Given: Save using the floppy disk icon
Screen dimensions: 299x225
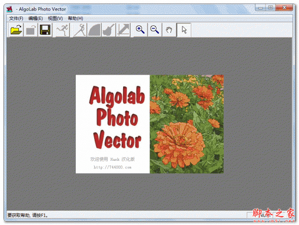Looking at the screenshot, I should point(45,30).
